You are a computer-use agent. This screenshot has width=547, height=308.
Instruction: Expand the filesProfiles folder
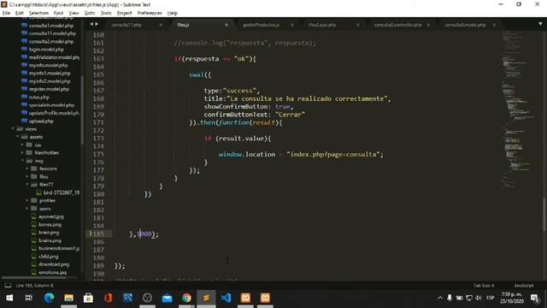pyautogui.click(x=23, y=152)
